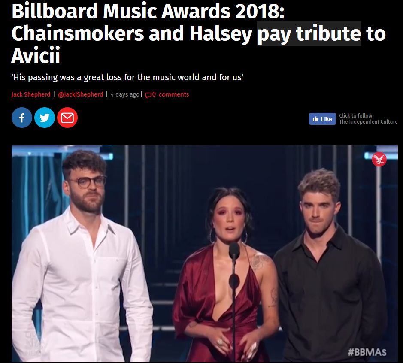
Task: Play the Chainsmokers and Halsey video
Action: (x=205, y=254)
